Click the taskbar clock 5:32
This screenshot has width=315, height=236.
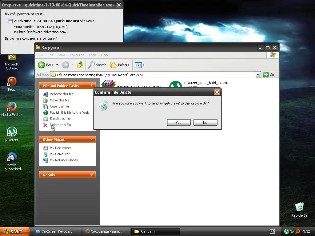pos(306,231)
